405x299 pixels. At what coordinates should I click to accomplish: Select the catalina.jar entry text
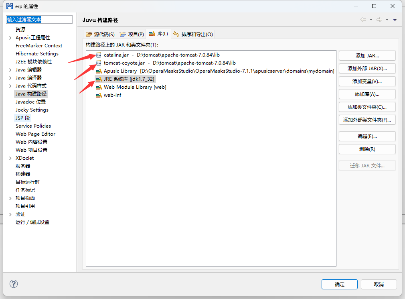(162, 55)
